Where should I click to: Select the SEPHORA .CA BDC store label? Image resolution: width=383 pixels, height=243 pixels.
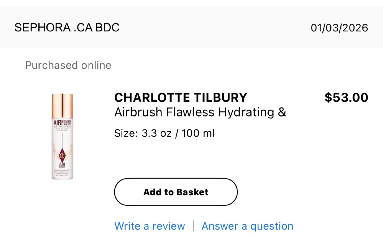[x=67, y=28]
